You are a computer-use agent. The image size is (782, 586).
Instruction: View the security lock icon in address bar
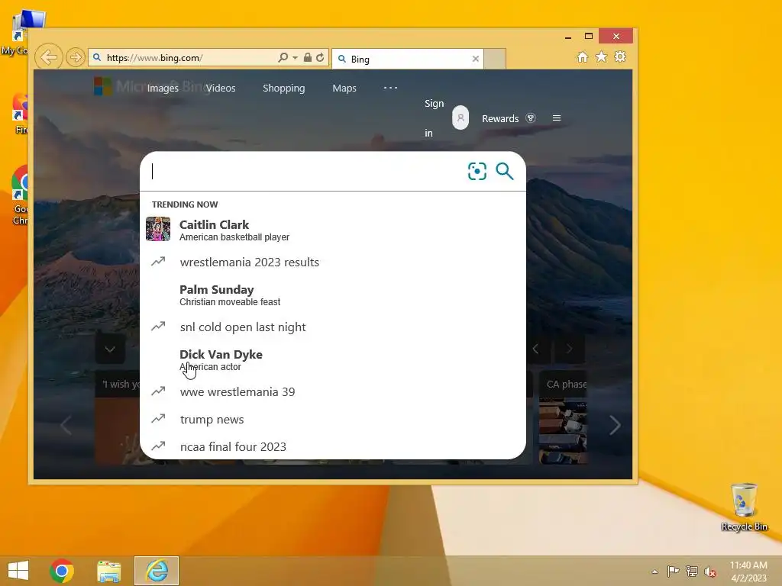(308, 57)
